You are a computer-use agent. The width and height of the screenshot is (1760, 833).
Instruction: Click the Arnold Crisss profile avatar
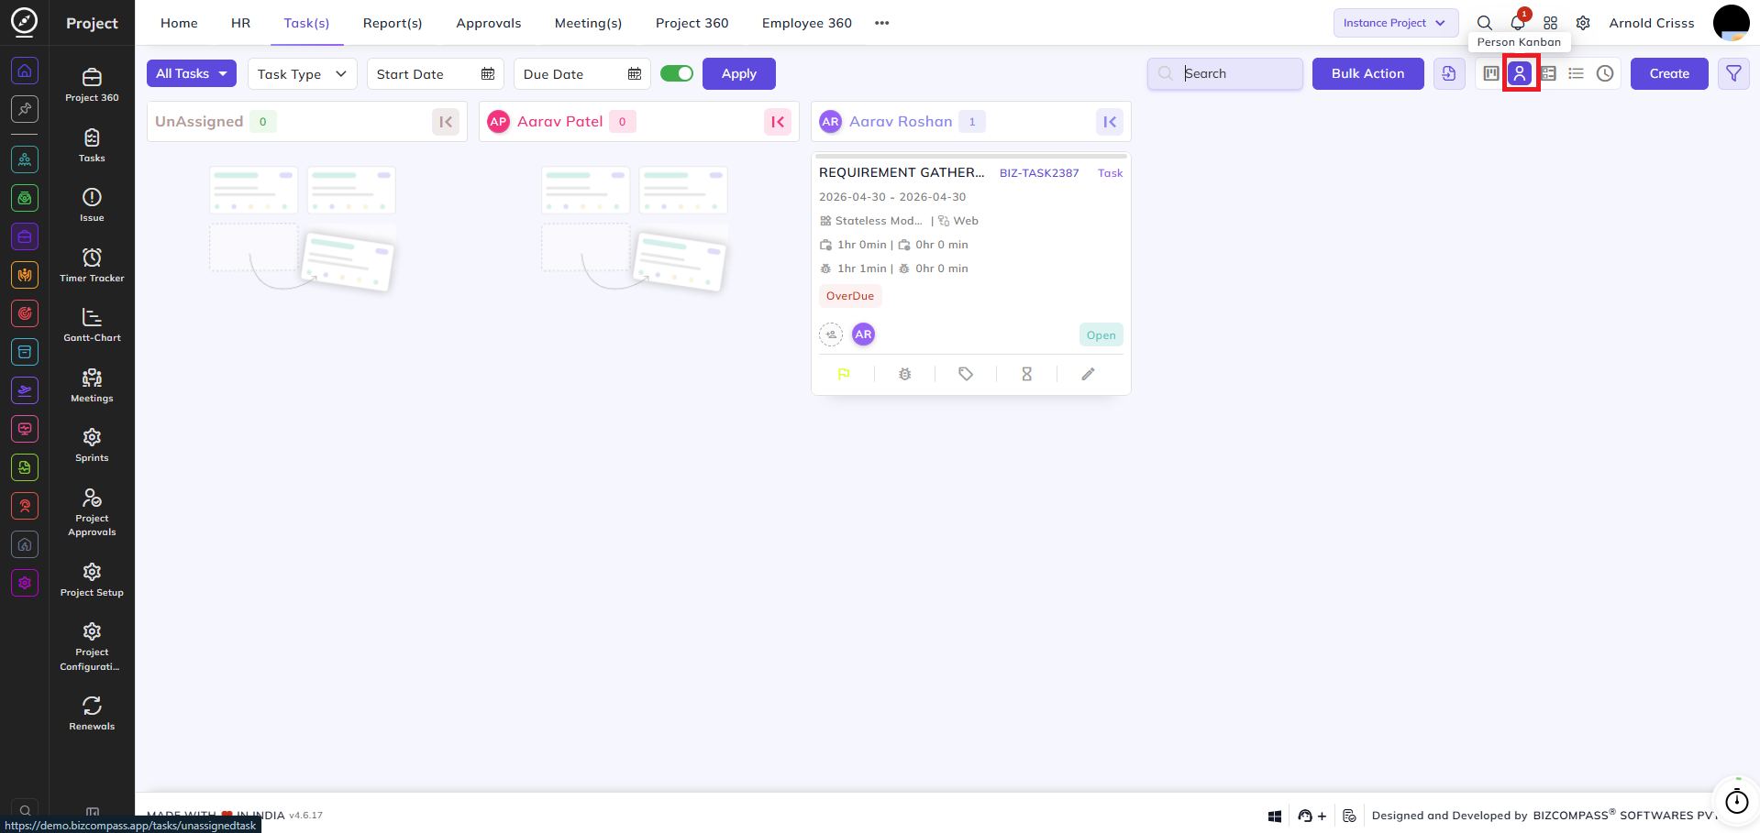click(x=1731, y=23)
